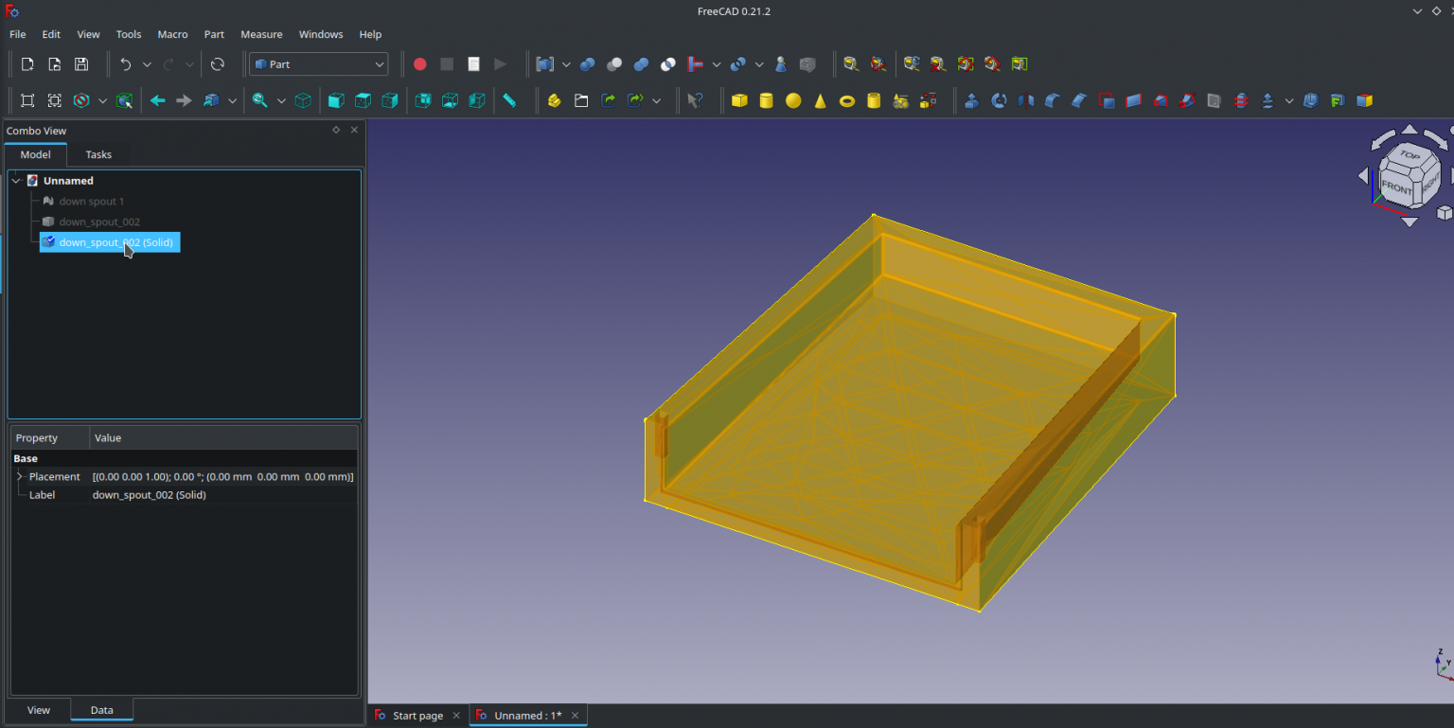
Task: Toggle visibility of down spout 1
Action: [x=90, y=201]
